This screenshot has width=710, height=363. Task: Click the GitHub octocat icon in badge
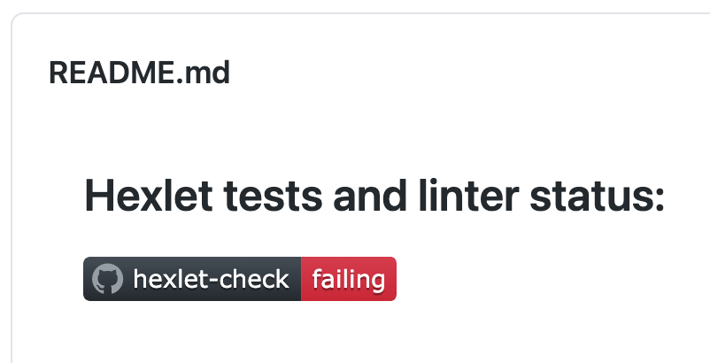(x=107, y=280)
